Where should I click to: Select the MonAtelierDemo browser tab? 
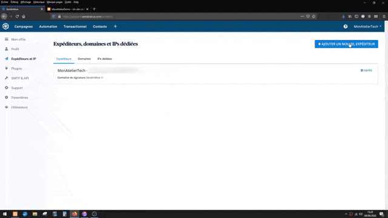[x=68, y=9]
